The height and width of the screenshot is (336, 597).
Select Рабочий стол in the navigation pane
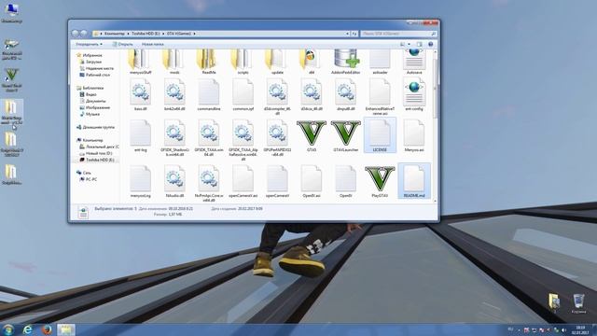95,75
